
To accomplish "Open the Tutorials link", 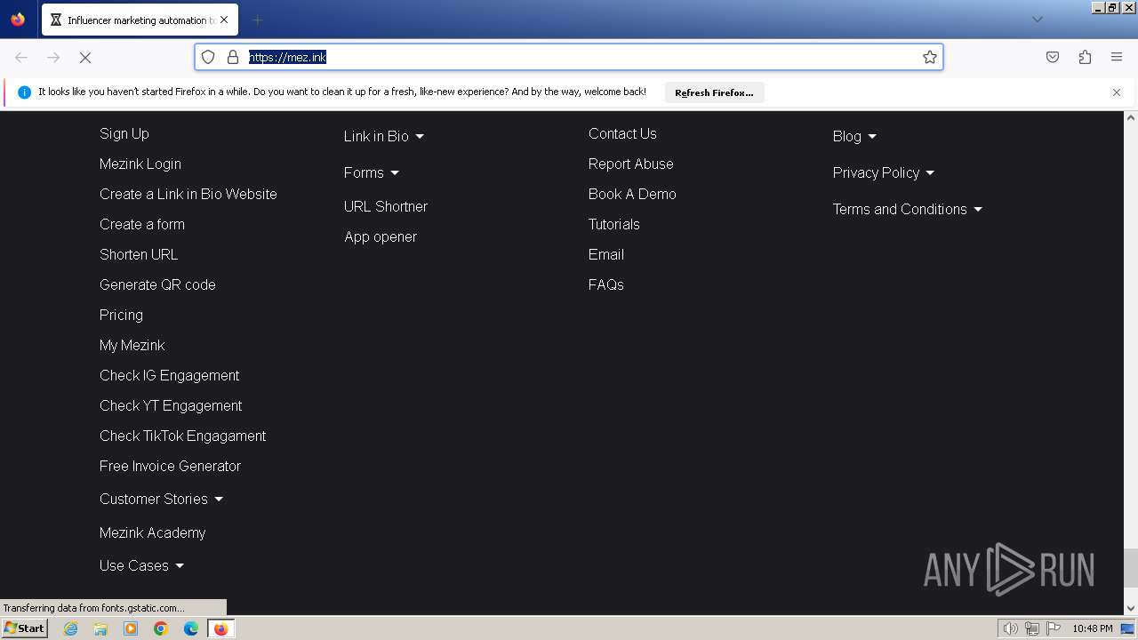I will [x=613, y=224].
